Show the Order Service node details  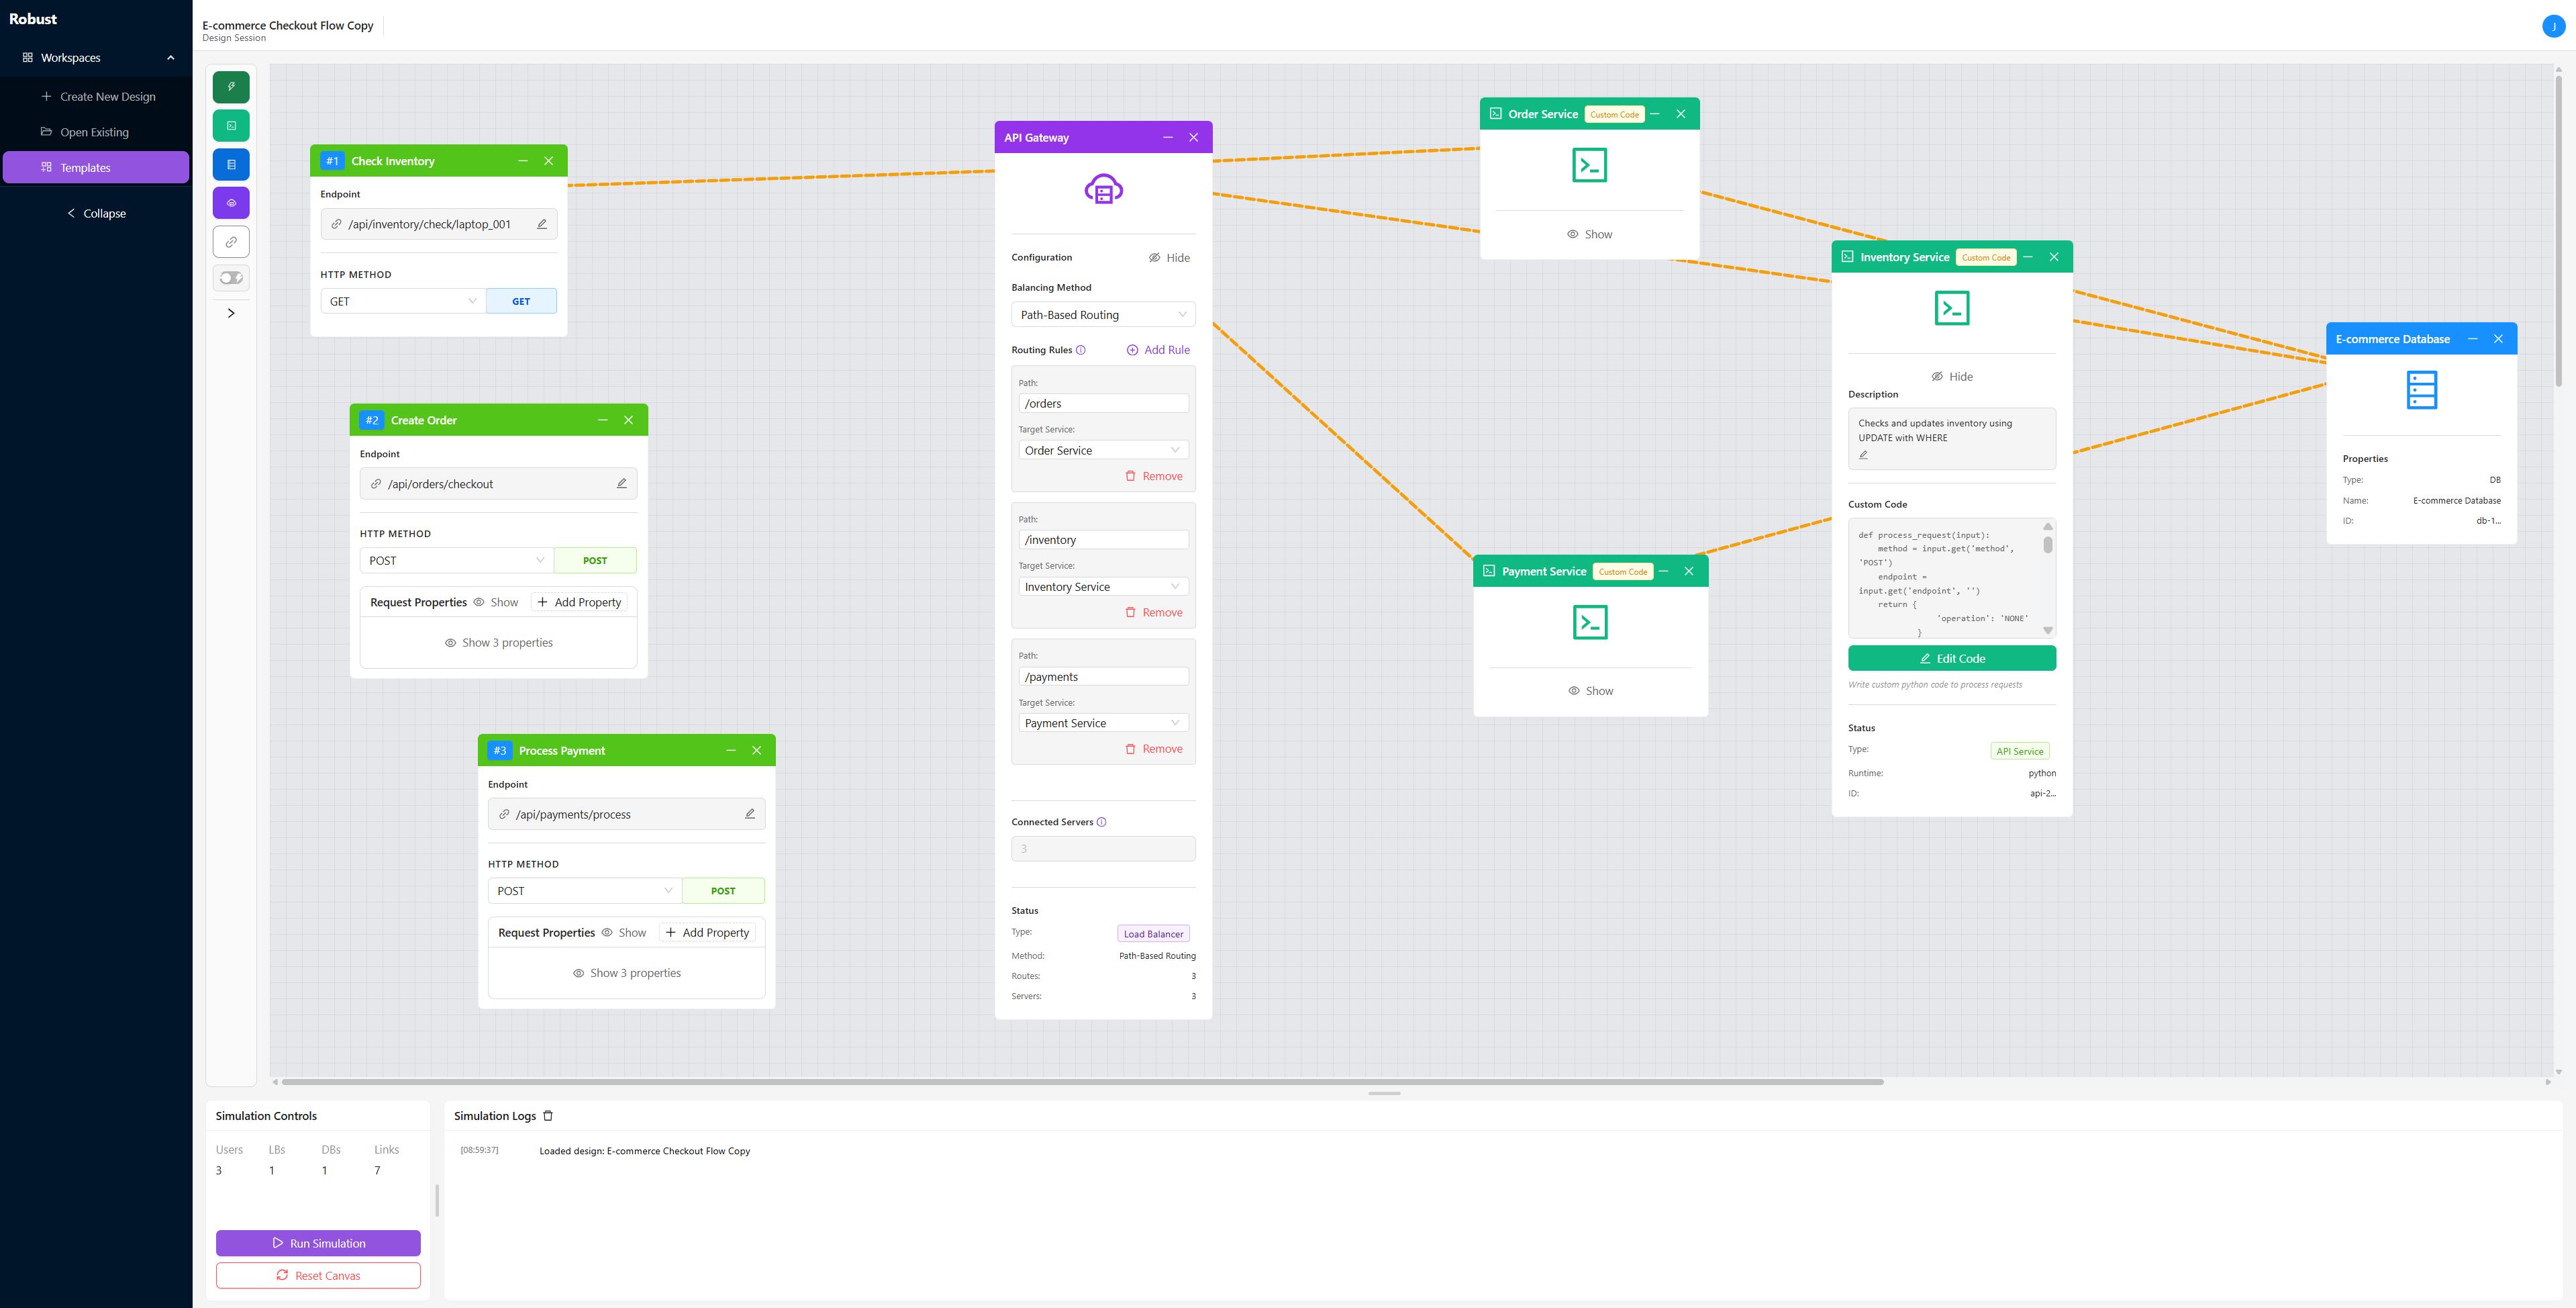1589,233
